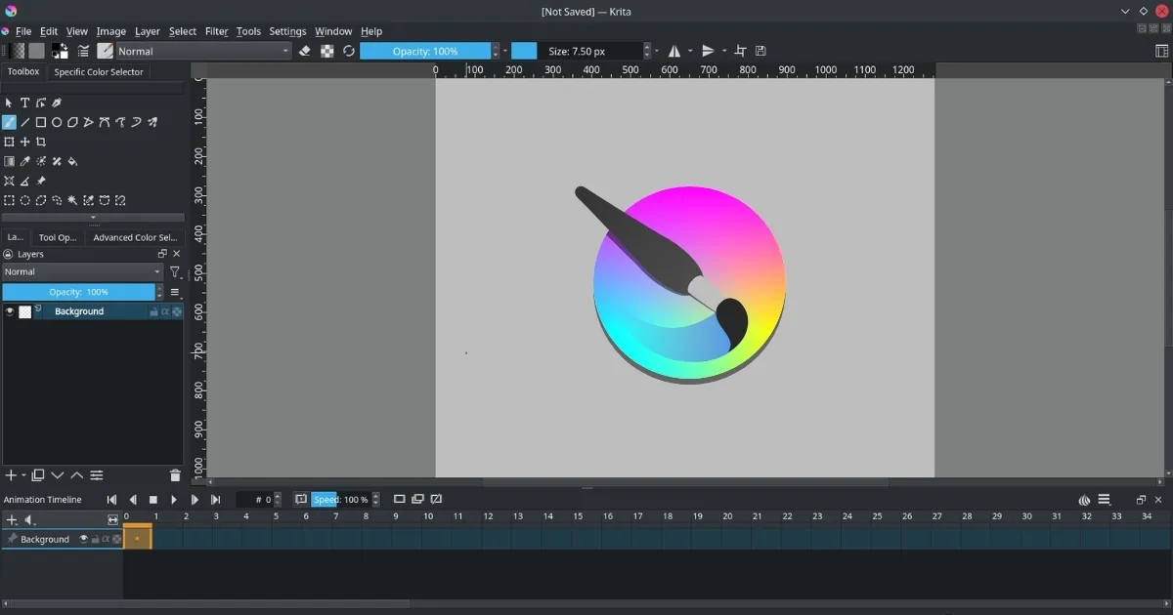
Task: Select the Rectangle shape tool
Action: tap(41, 122)
